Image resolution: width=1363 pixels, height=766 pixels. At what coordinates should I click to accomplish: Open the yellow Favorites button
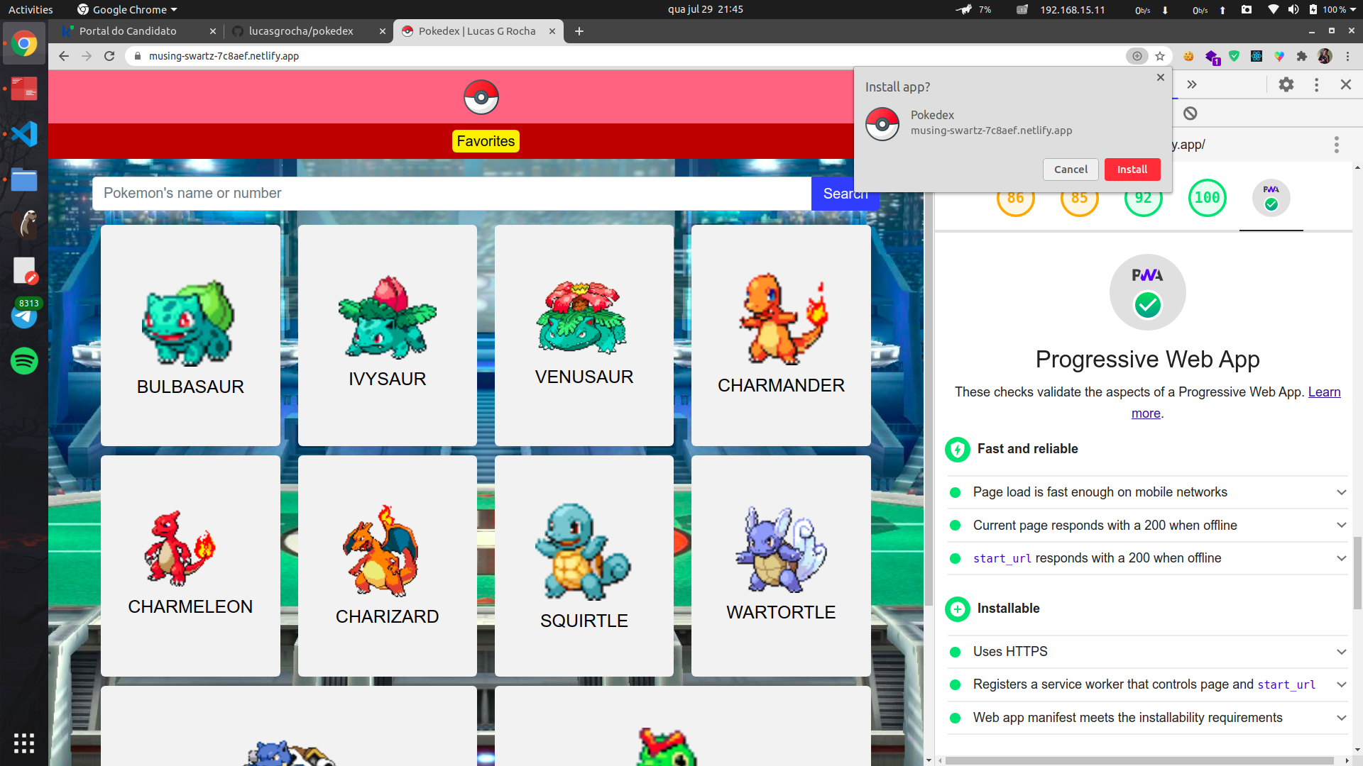[486, 141]
